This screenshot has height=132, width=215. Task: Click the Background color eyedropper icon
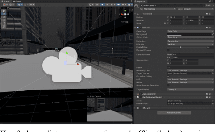pyautogui.click(x=213, y=34)
